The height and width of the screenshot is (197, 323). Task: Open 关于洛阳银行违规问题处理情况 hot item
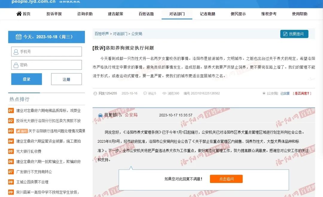tap(57, 131)
